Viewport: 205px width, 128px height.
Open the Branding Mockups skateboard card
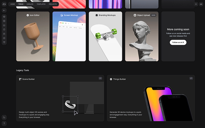point(106,37)
